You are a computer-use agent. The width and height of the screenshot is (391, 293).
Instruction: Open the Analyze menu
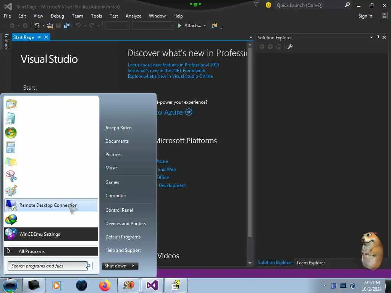133,16
